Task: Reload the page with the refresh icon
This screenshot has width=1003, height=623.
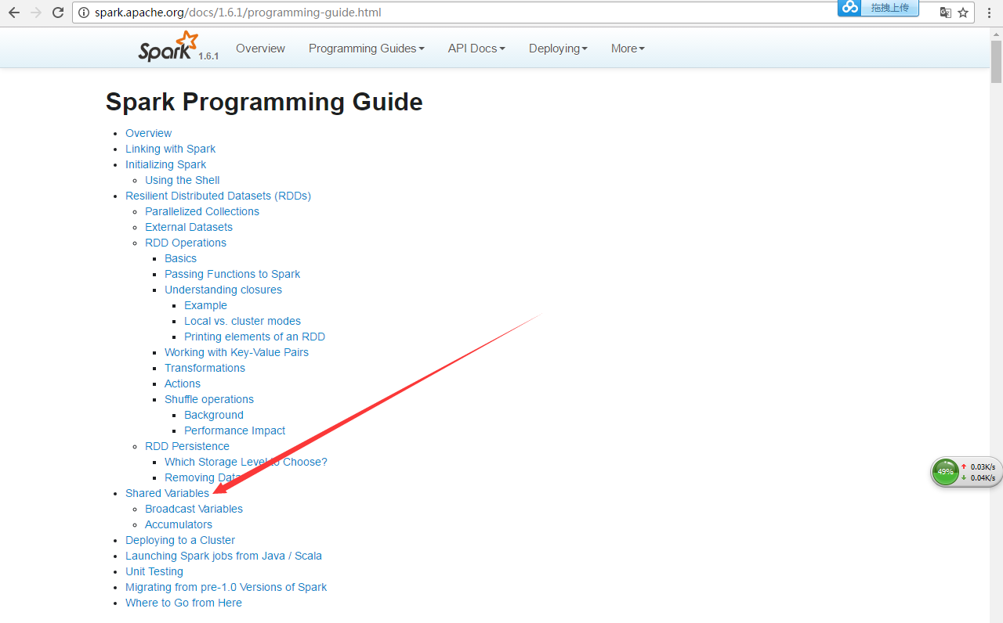Action: tap(58, 13)
